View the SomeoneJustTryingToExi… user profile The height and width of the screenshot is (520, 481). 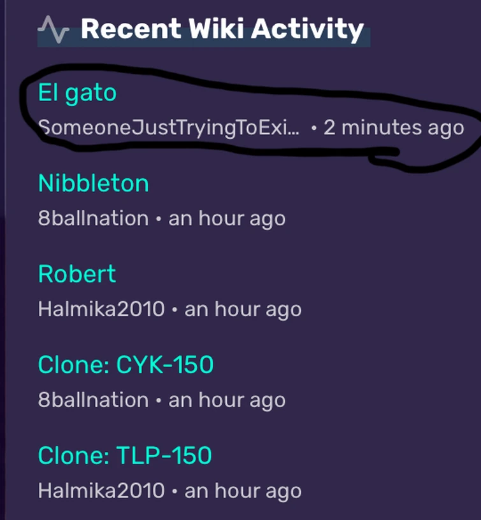168,127
